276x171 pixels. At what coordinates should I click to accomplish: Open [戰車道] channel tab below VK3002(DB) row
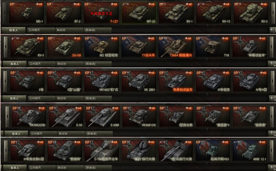[x=99, y=134]
